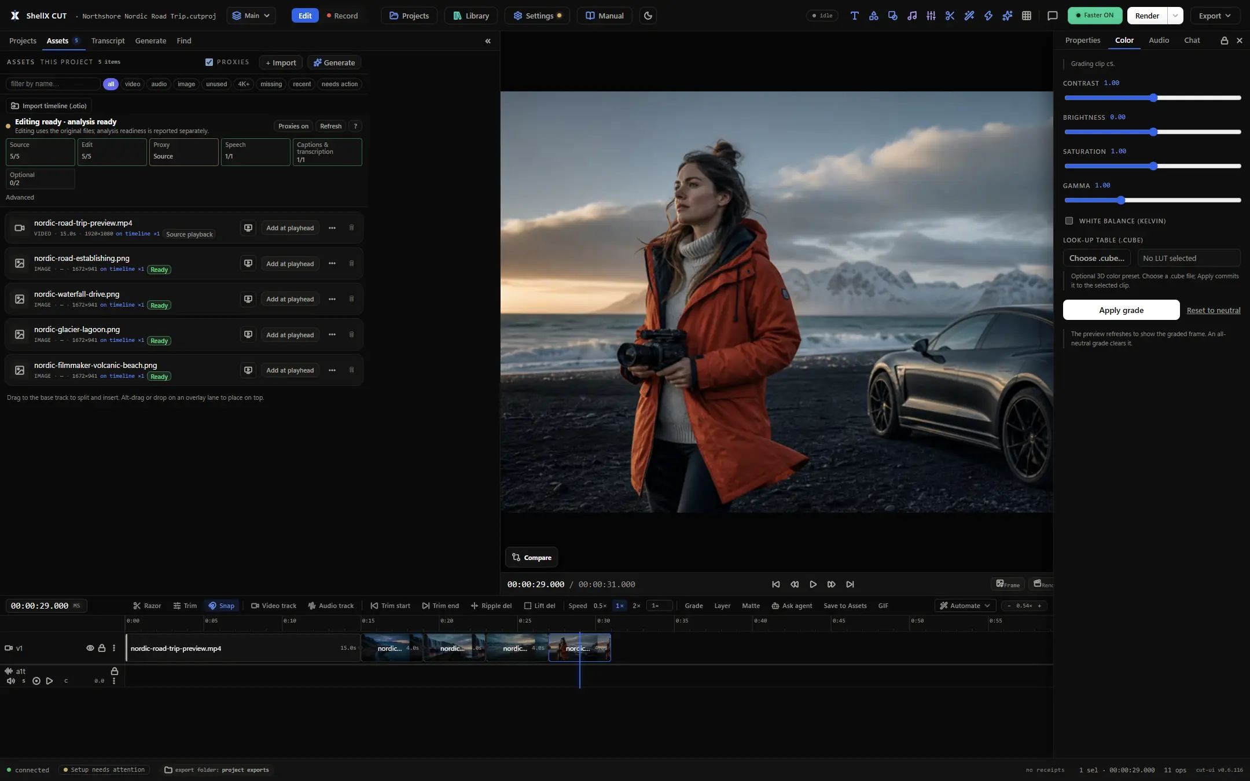
Task: Click Reset to neutral link
Action: 1213,310
